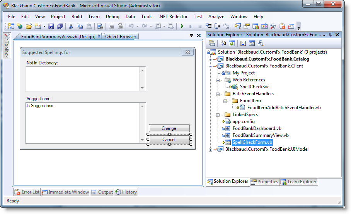Open the Undo history dropdown arrow
The height and width of the screenshot is (214, 351).
tap(138, 27)
